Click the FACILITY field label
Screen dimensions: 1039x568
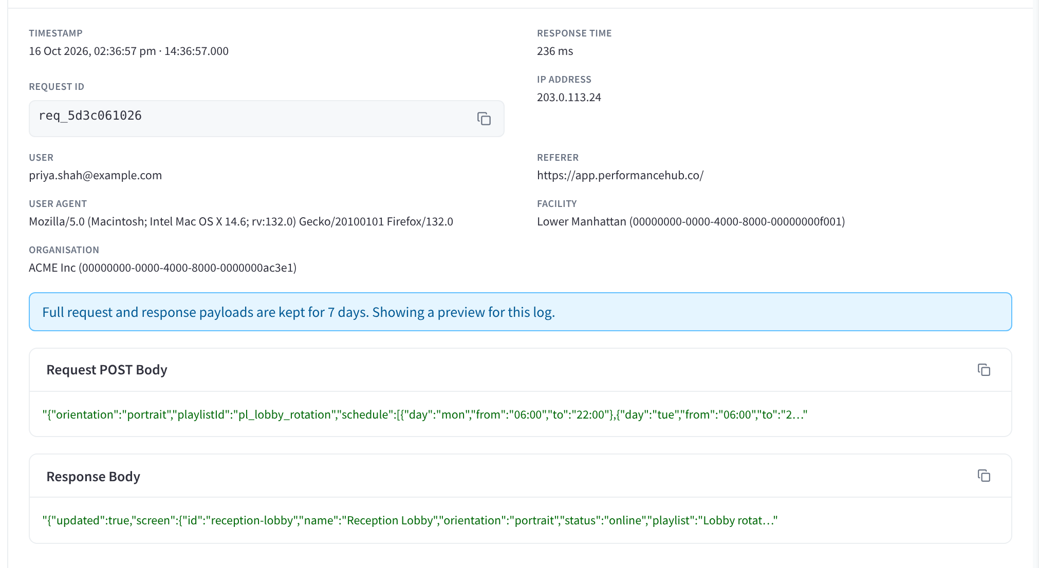(x=557, y=203)
